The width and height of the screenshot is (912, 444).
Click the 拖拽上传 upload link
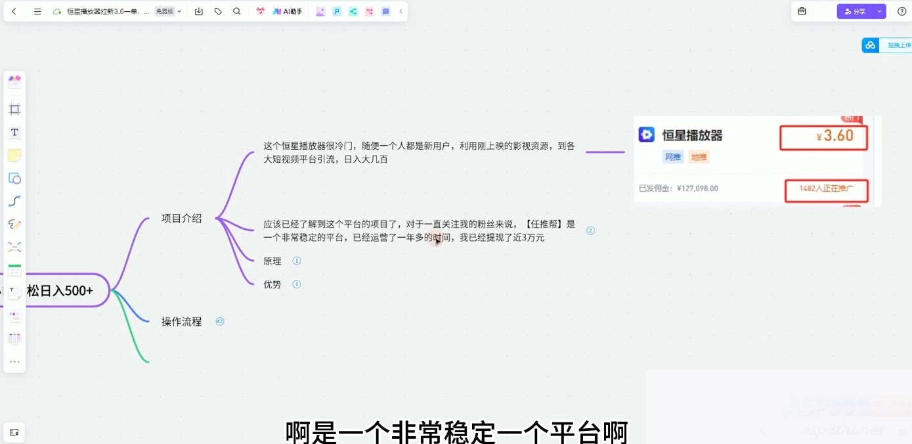tap(897, 45)
